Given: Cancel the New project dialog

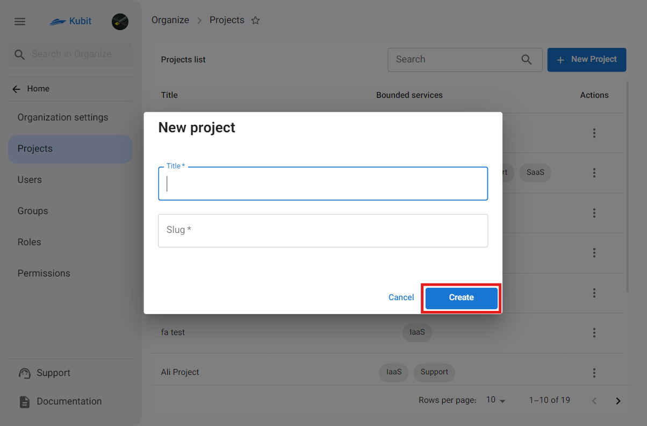Looking at the screenshot, I should click(401, 298).
